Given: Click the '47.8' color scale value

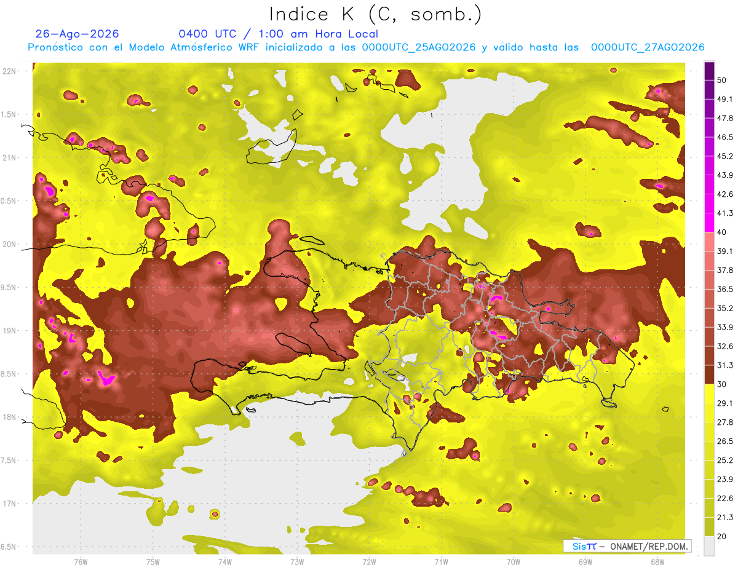Looking at the screenshot, I should pos(724,118).
